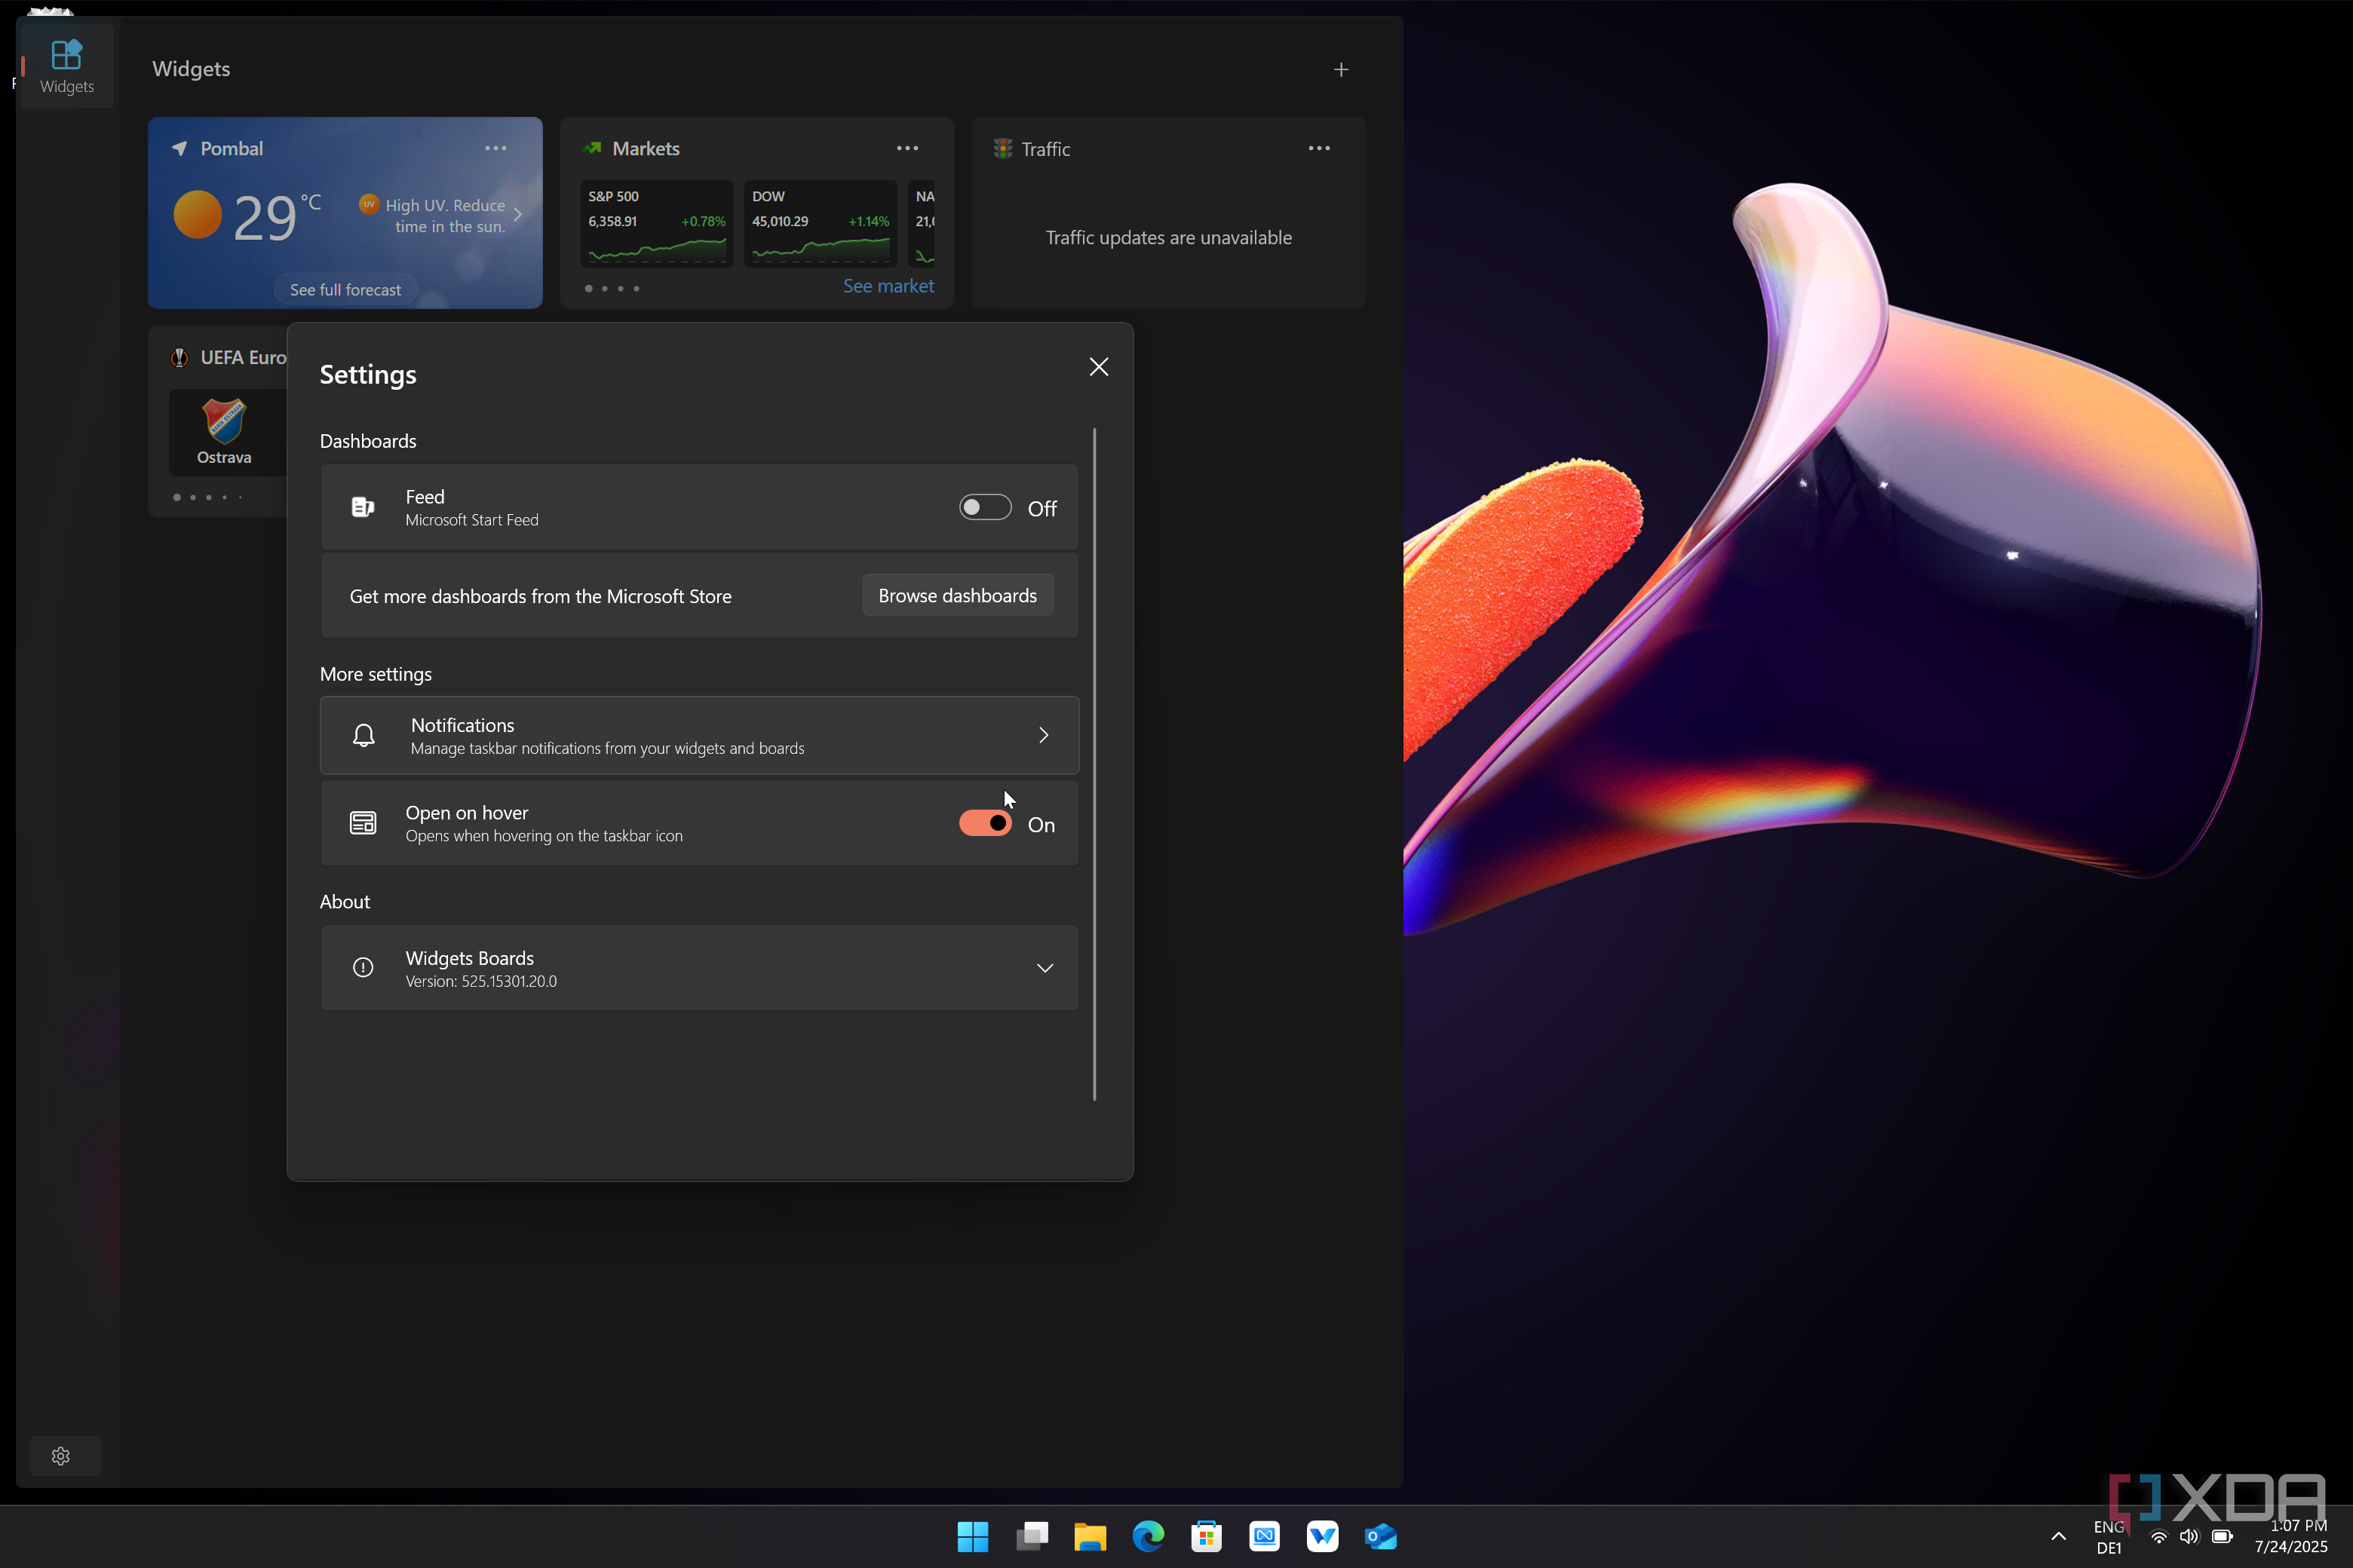Expand the High UV alert chevron
The width and height of the screenshot is (2353, 1568).
point(517,214)
